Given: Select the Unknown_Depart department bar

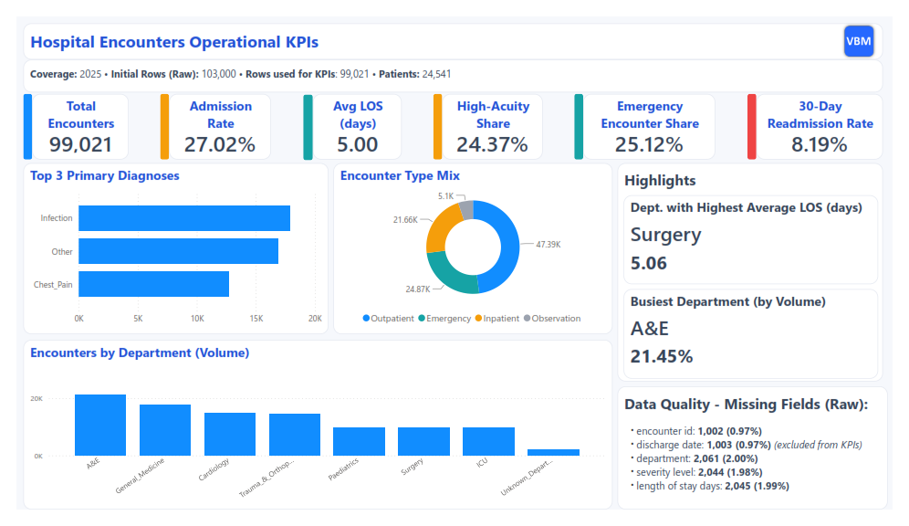Looking at the screenshot, I should coord(554,452).
